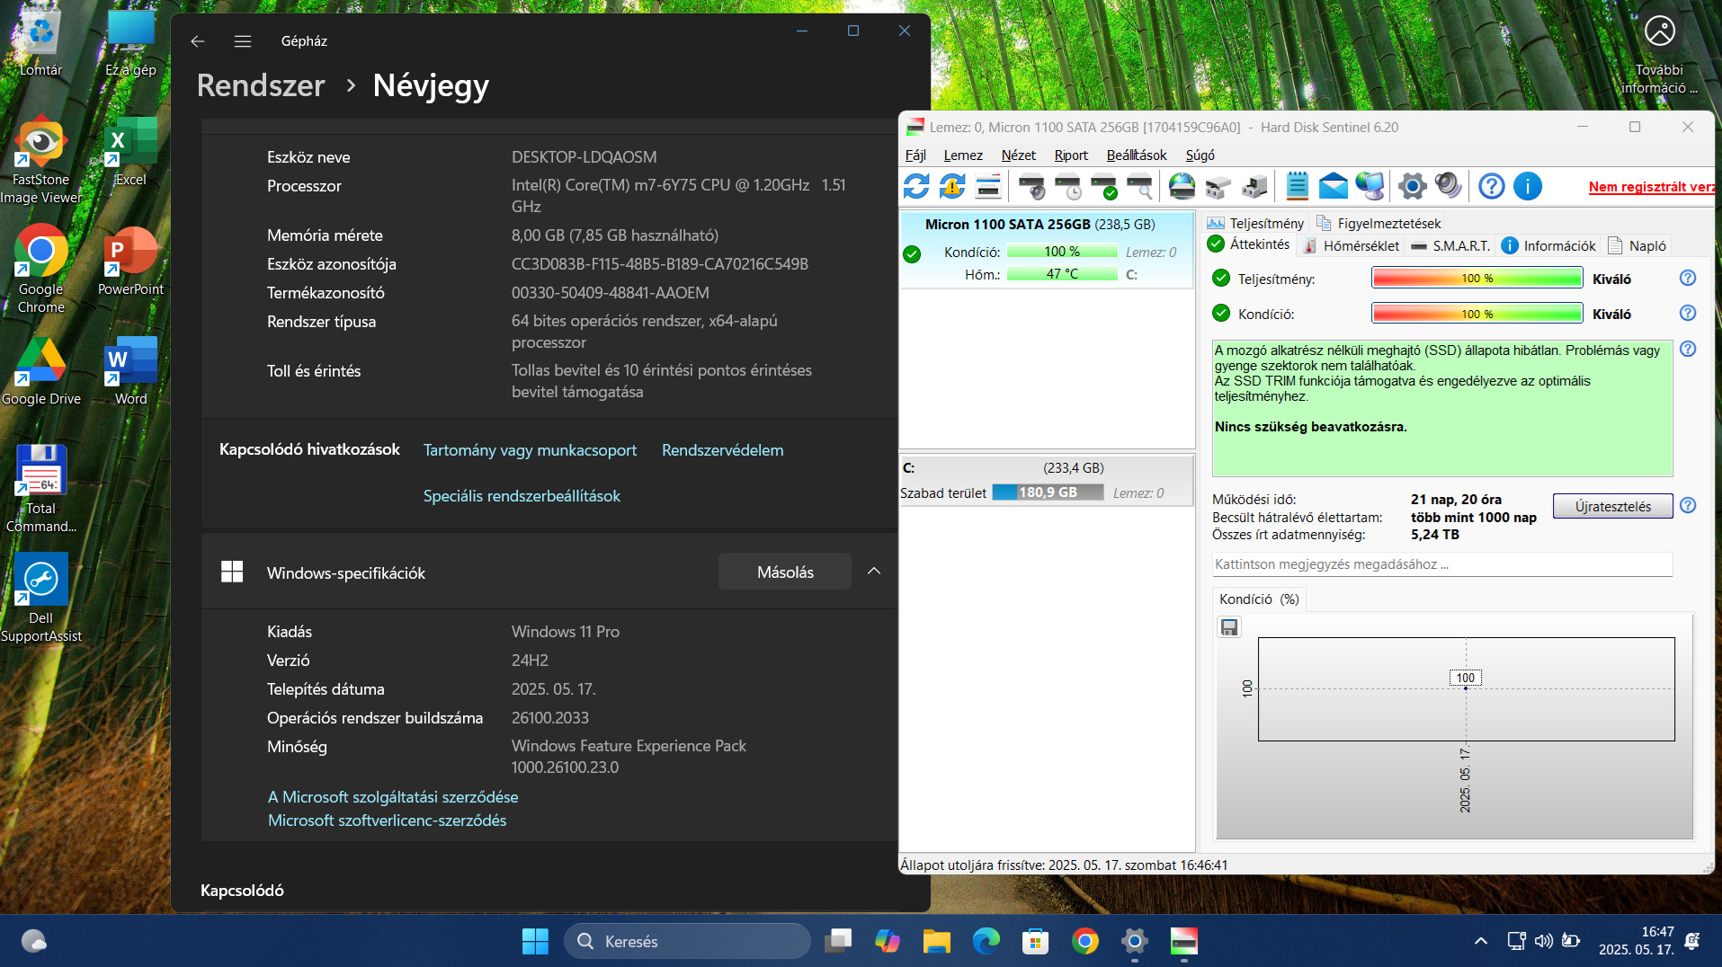Screen dimensions: 1722x967
Task: Select the Dell SupportAssist desktop icon
Action: pyautogui.click(x=40, y=599)
